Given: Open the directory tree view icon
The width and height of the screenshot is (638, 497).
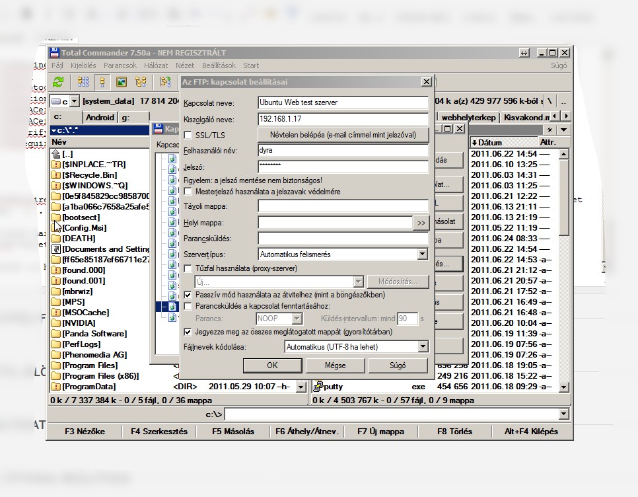Looking at the screenshot, I should (141, 82).
